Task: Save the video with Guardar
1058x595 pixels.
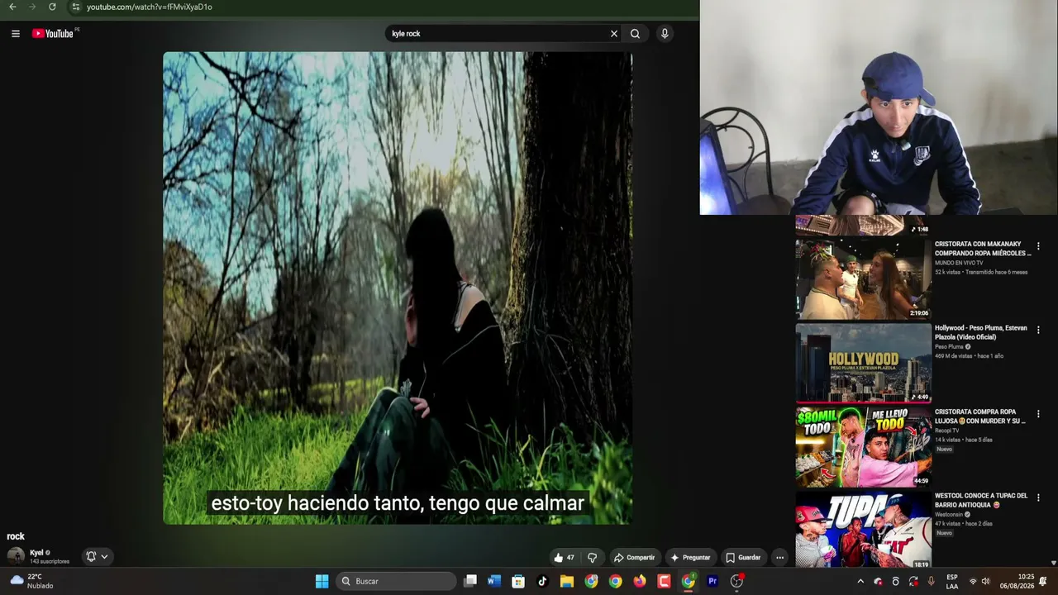Action: [x=743, y=558]
